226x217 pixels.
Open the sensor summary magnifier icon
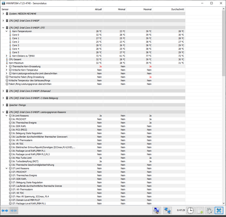(157, 210)
